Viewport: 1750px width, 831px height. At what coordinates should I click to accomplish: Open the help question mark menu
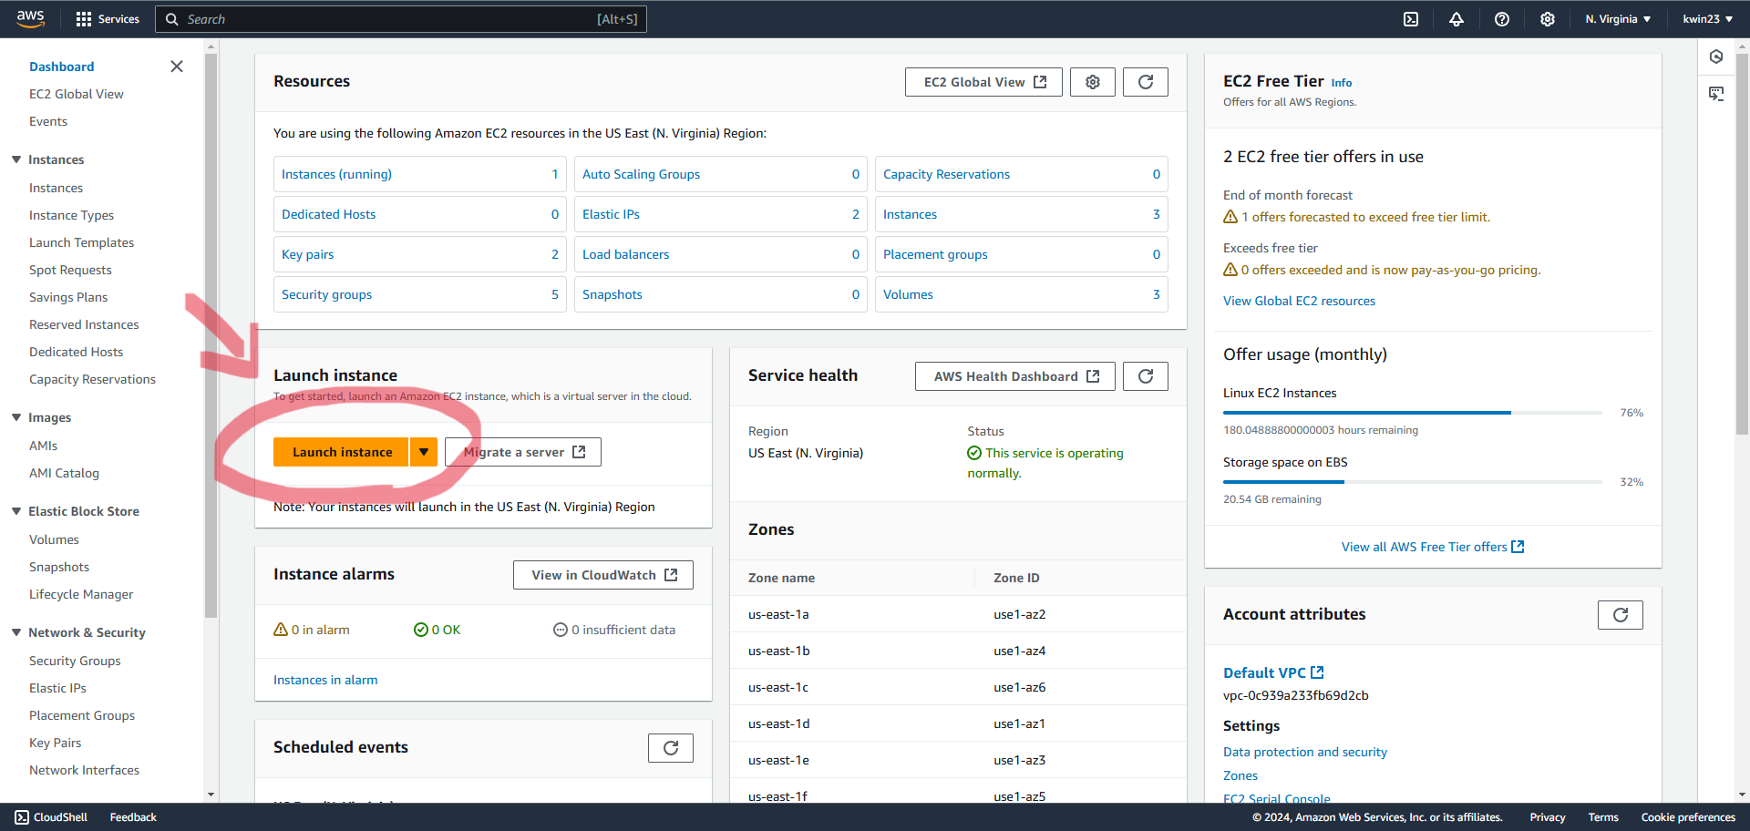[x=1502, y=19]
